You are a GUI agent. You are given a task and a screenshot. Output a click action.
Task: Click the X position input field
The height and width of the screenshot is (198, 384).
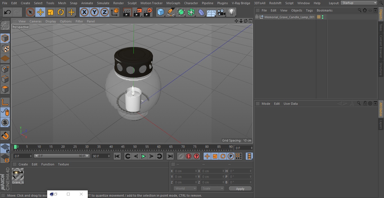pyautogui.click(x=185, y=171)
